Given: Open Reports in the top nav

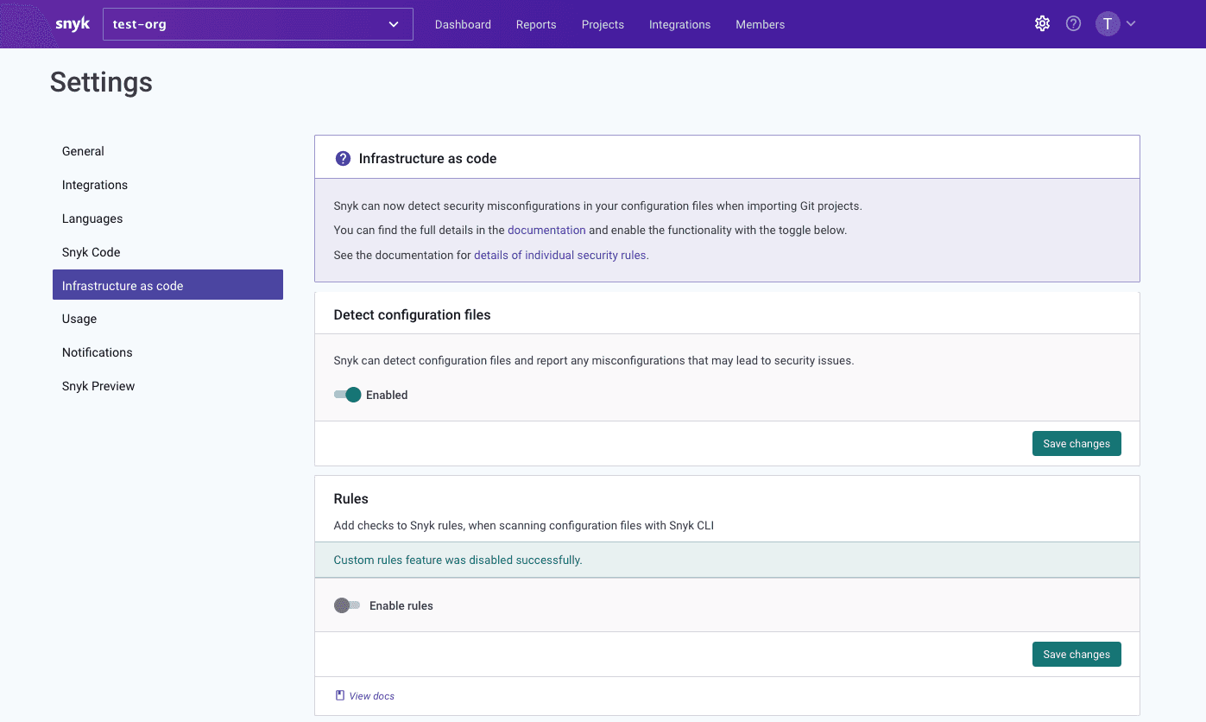Looking at the screenshot, I should click(x=536, y=24).
